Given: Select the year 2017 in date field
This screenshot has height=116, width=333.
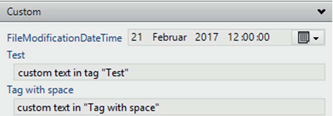Looking at the screenshot, I should (x=206, y=37).
